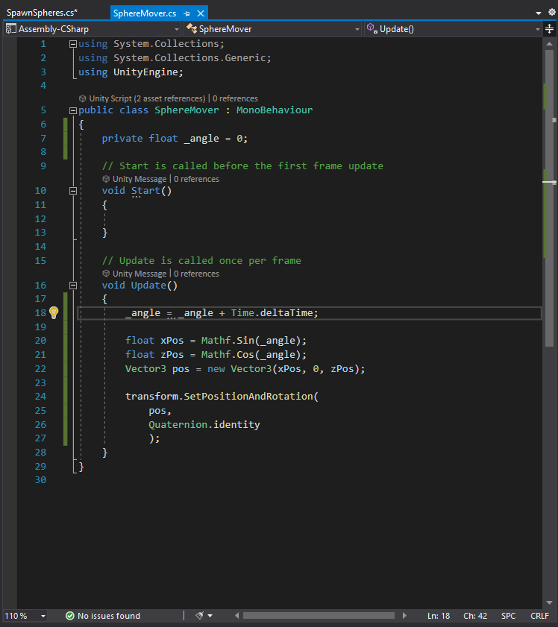
Task: Pin the SphereMover.cs tab
Action: tap(186, 13)
